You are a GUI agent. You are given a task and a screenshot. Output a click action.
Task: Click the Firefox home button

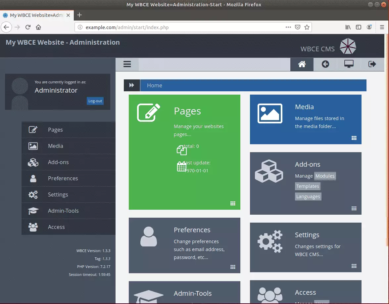[x=38, y=27]
